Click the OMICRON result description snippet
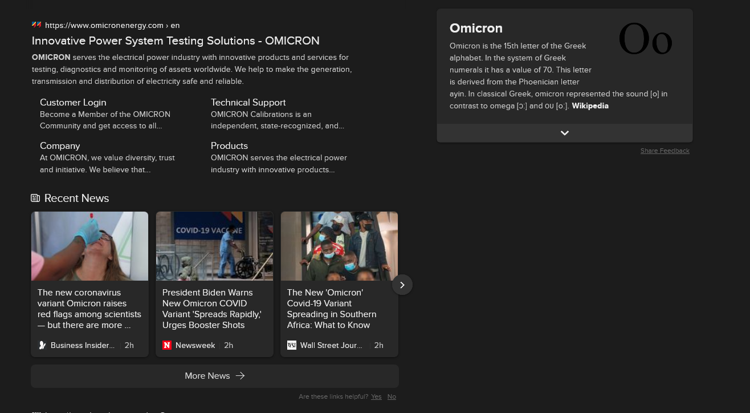 (x=192, y=69)
